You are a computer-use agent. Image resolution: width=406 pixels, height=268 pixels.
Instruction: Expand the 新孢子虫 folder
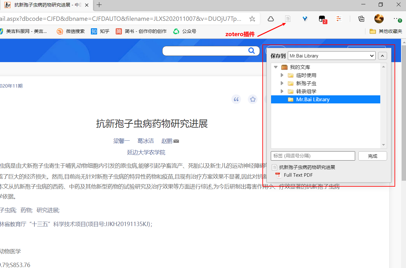pyautogui.click(x=282, y=83)
